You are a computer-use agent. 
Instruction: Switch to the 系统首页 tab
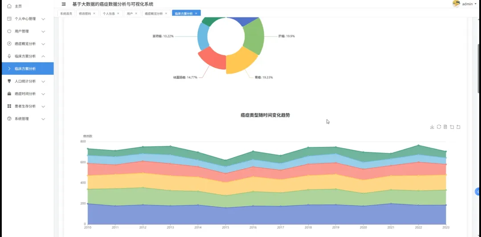(x=66, y=13)
